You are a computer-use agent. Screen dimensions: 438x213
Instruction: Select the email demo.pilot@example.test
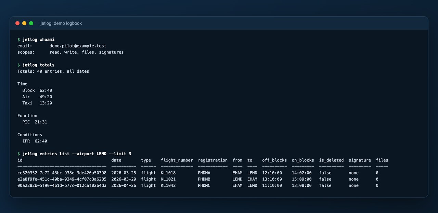coord(78,46)
